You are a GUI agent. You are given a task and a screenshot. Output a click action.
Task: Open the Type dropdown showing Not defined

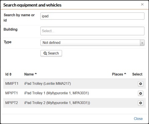(x=93, y=43)
